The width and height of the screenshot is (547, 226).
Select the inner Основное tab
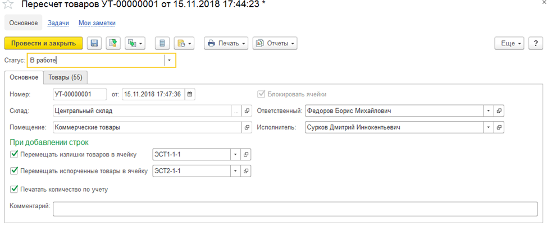click(x=24, y=77)
